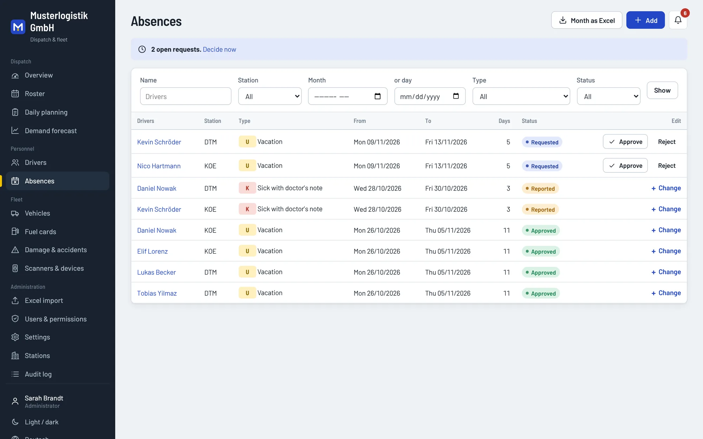Approve Nico Hartmann's vacation request
Image resolution: width=703 pixels, height=439 pixels.
pyautogui.click(x=625, y=166)
